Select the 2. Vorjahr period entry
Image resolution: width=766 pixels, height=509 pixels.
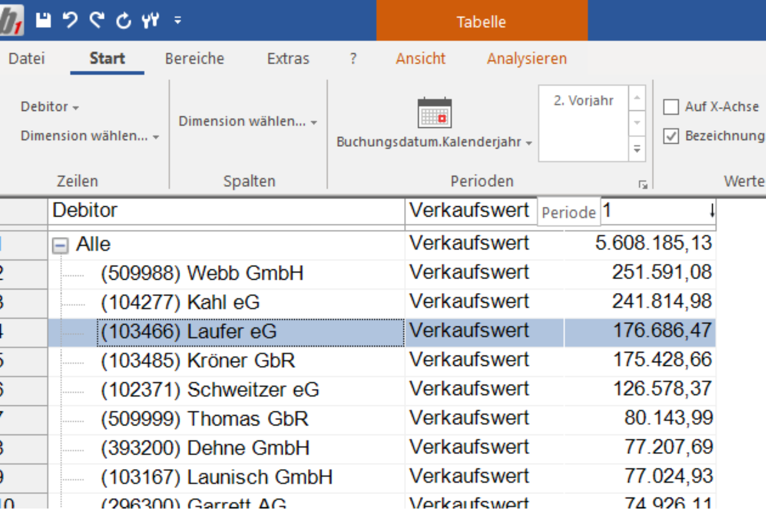(x=584, y=101)
